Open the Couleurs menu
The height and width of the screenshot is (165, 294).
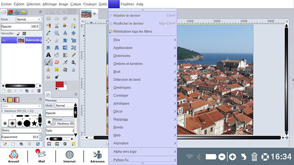click(90, 4)
